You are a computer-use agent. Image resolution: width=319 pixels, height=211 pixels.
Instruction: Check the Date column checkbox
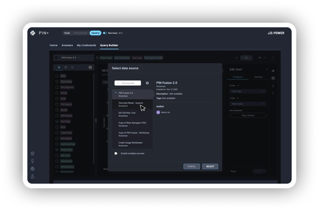(57, 76)
